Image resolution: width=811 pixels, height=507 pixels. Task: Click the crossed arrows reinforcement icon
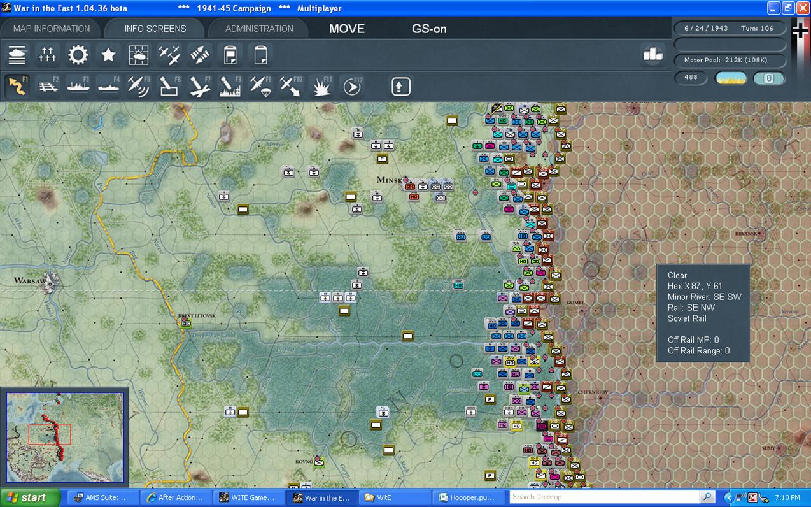point(200,55)
